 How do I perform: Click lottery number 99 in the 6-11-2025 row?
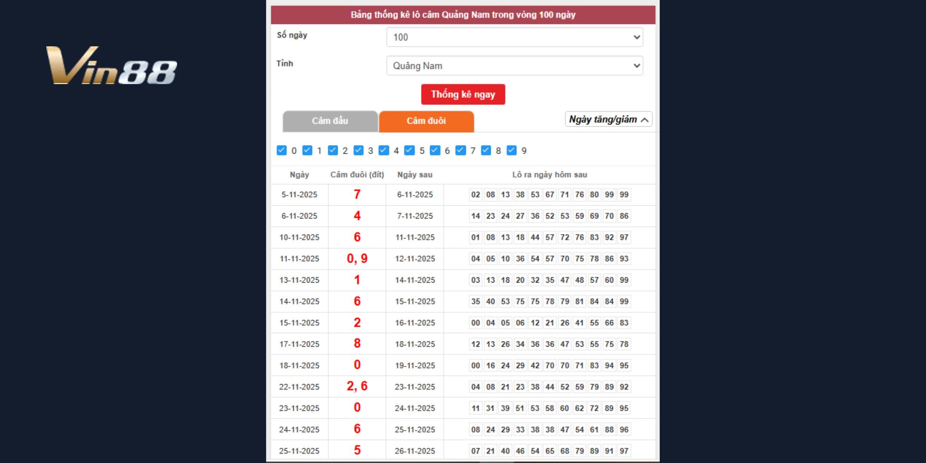609,194
